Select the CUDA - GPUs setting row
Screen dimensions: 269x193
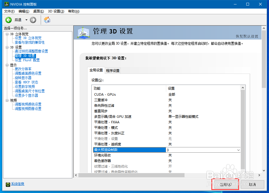pos(166,95)
